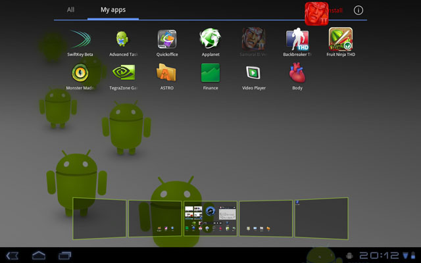Click the red Uninstall label

(335, 11)
